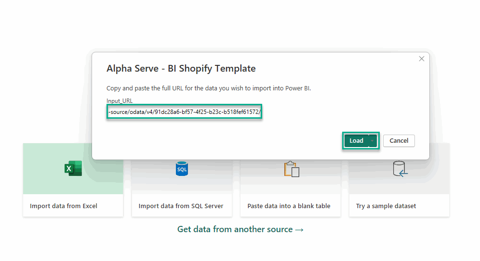Click the Excel spreadsheet icon

(73, 168)
